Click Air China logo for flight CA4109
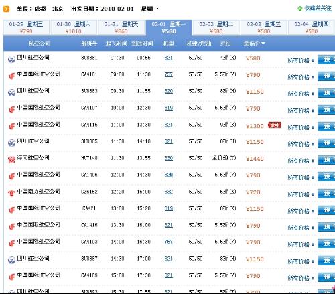 pos(11,277)
